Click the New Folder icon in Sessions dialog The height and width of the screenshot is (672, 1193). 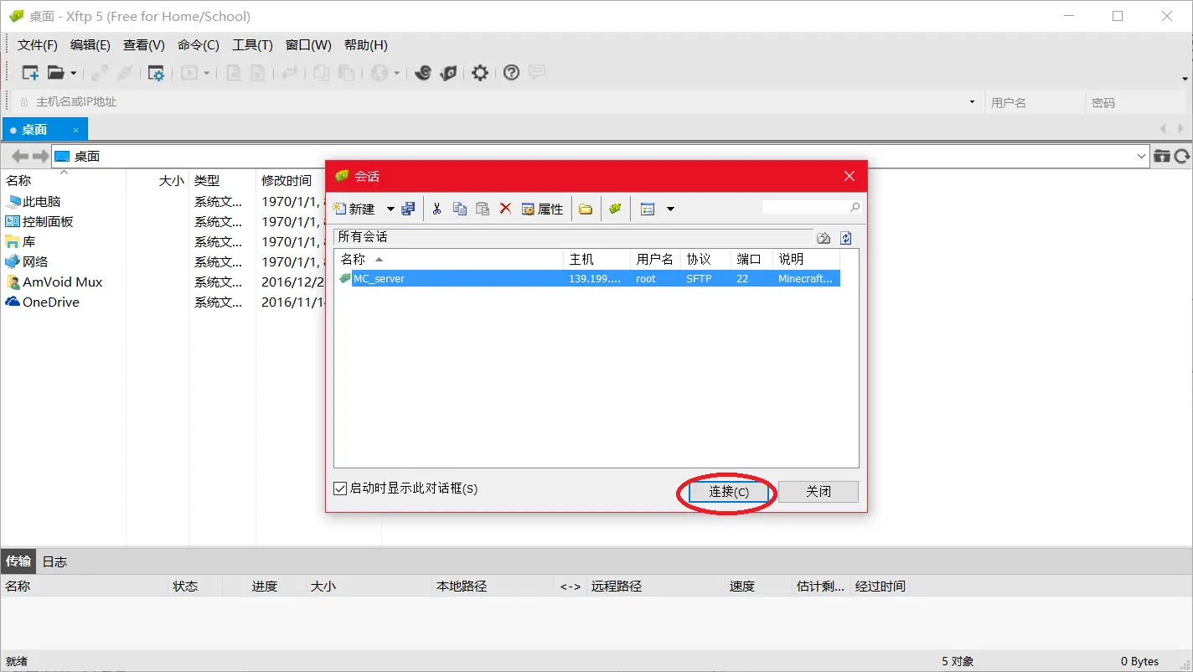pos(586,209)
